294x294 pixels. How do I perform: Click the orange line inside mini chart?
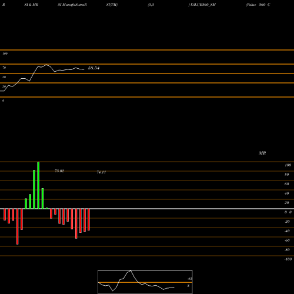click(145, 282)
